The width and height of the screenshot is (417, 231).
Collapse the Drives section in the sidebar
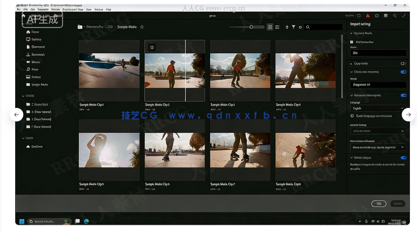tap(23, 95)
